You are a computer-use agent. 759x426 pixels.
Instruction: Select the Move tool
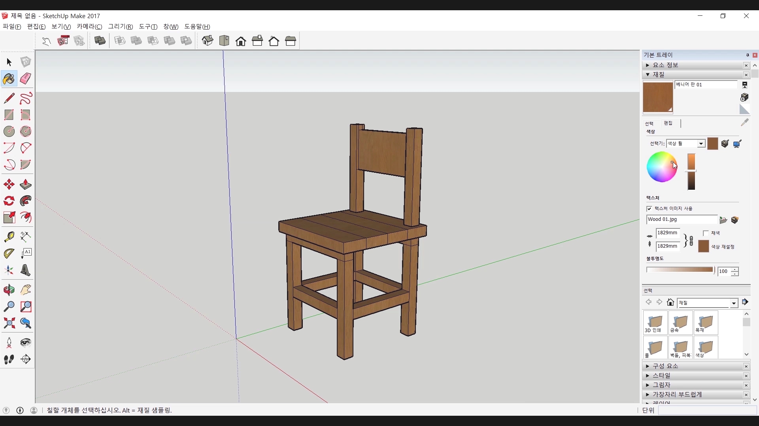[9, 184]
